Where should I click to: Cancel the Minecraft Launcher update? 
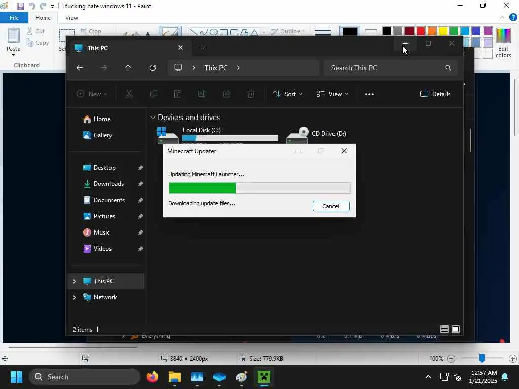331,206
